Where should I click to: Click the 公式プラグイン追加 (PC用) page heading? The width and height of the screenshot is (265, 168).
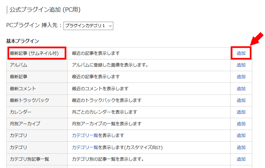tap(45, 10)
